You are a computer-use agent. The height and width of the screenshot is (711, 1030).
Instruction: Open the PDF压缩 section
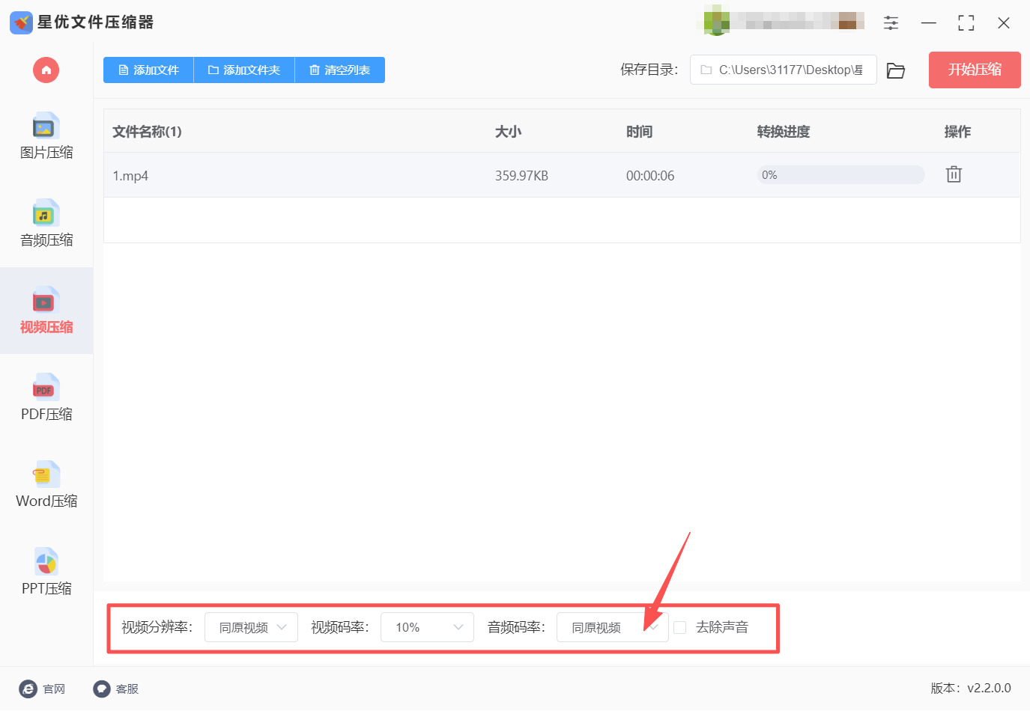tap(46, 398)
